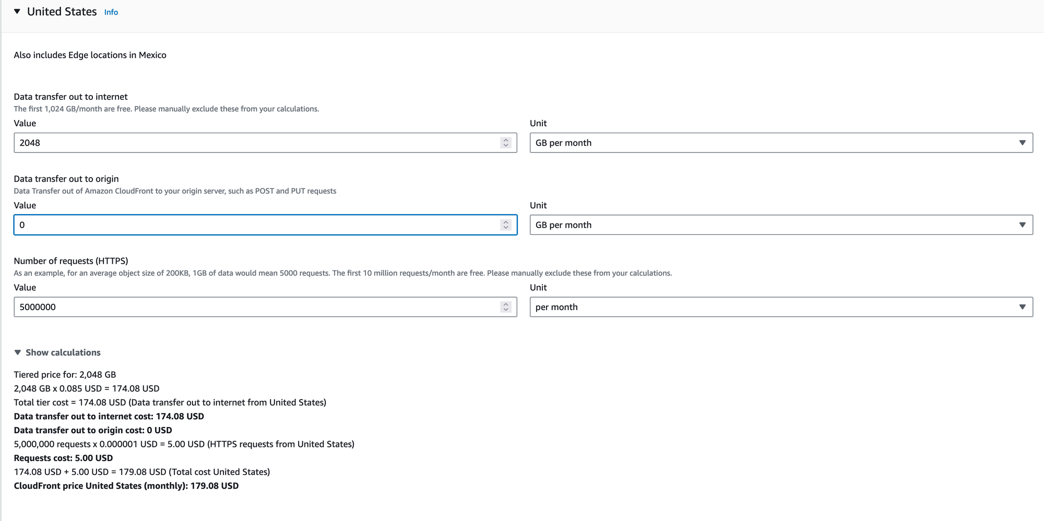This screenshot has width=1044, height=521.
Task: Collapse the United States section triangle
Action: coord(17,11)
